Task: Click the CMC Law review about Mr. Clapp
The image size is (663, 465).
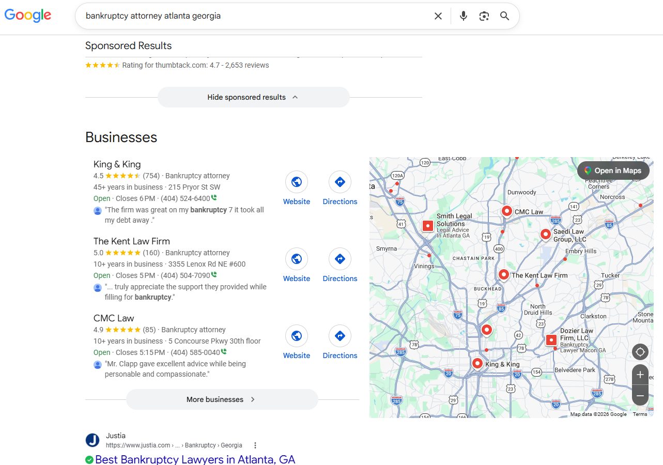Action: coord(175,369)
